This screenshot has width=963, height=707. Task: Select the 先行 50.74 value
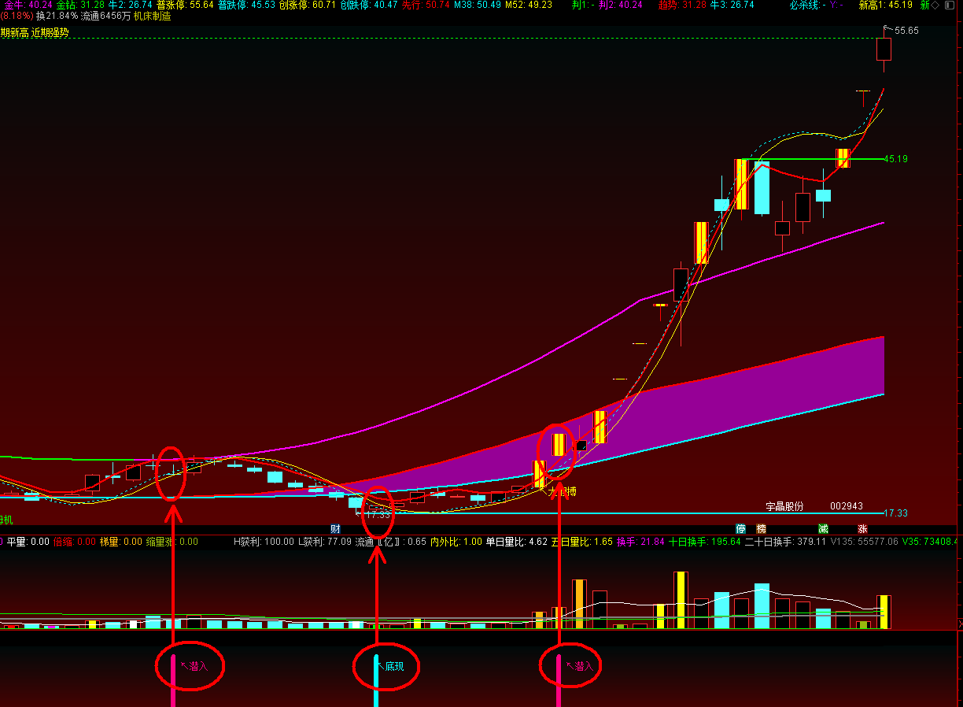tap(426, 5)
